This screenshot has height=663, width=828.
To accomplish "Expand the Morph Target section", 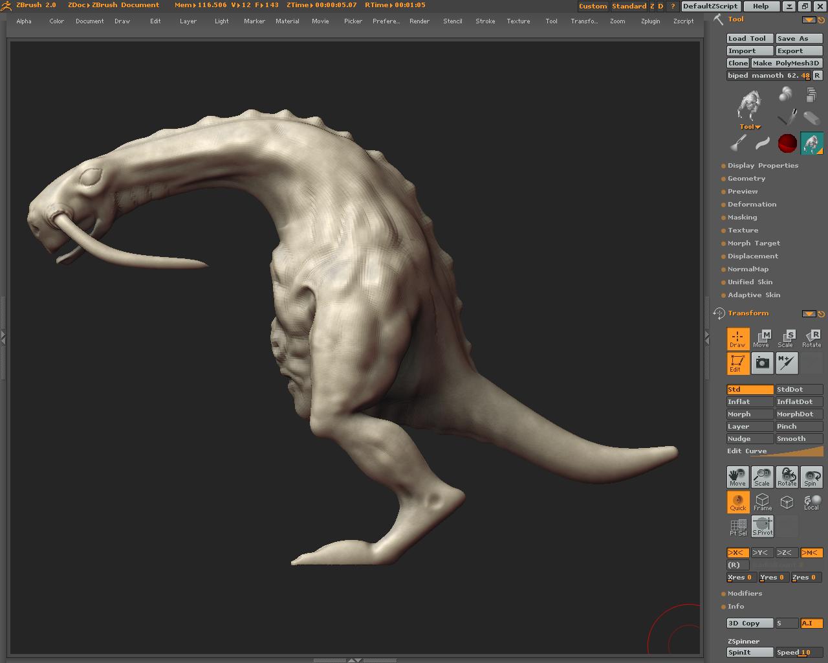I will coord(754,243).
